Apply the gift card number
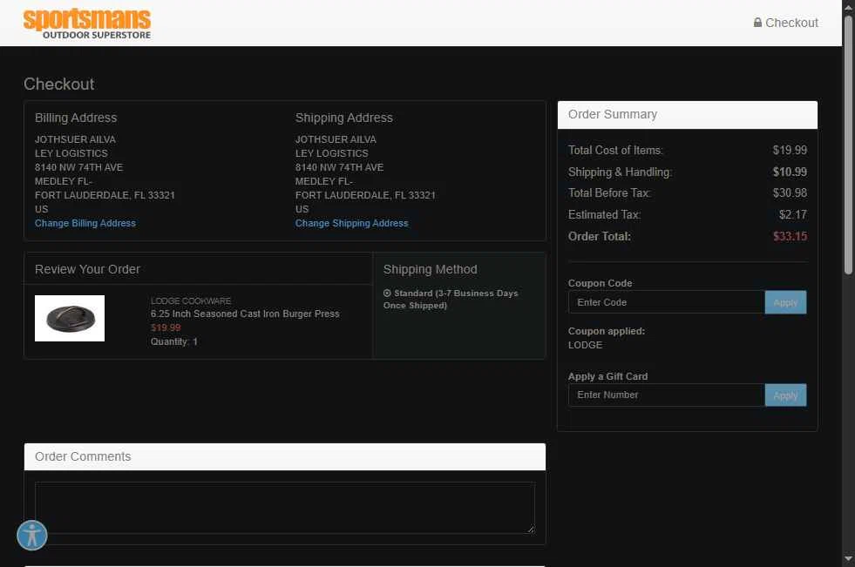This screenshot has height=567, width=855. pos(785,395)
